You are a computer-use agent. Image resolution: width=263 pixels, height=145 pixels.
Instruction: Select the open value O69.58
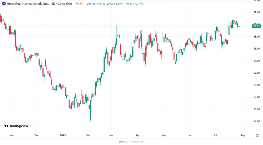click(x=91, y=3)
